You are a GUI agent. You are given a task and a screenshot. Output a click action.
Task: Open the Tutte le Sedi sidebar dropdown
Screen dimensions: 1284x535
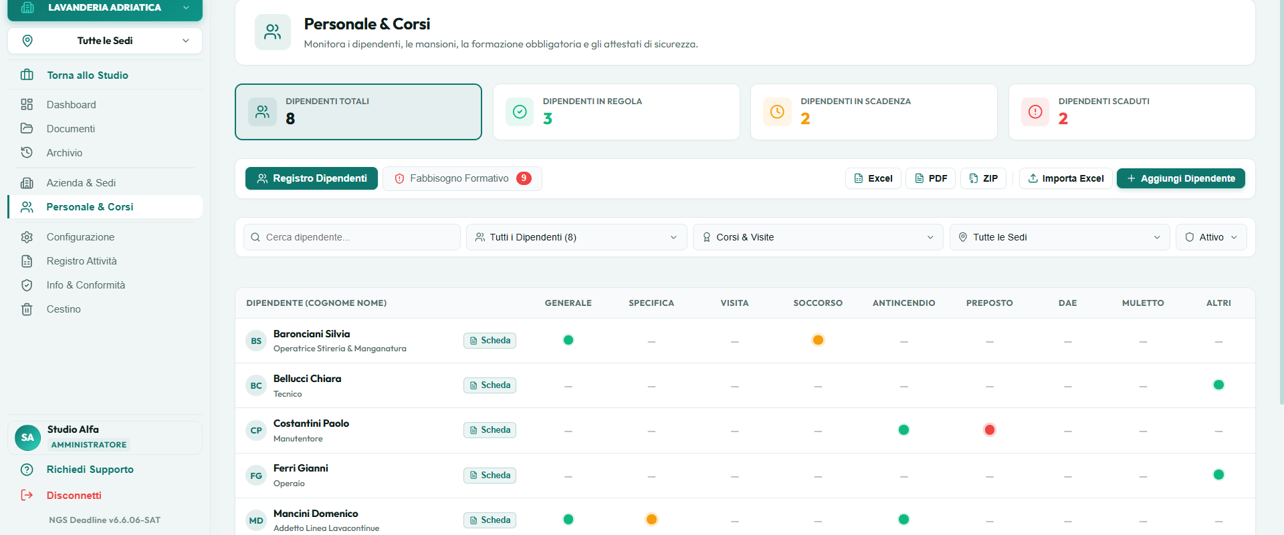(x=105, y=41)
